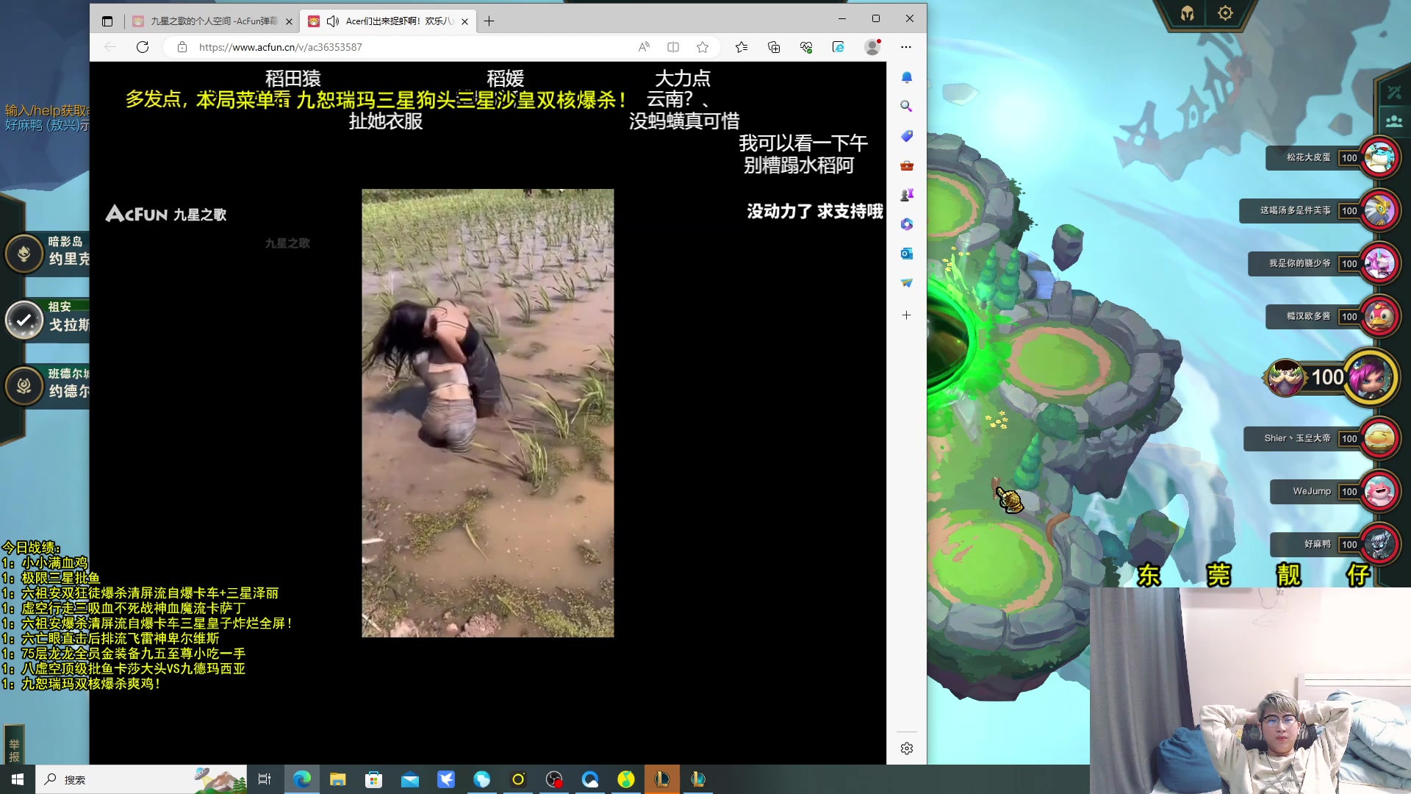Toggle split screen view icon

point(673,47)
